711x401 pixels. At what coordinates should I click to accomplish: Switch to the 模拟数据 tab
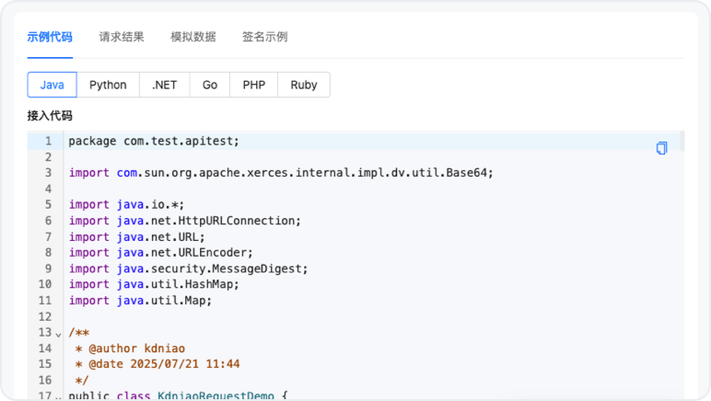pyautogui.click(x=193, y=37)
